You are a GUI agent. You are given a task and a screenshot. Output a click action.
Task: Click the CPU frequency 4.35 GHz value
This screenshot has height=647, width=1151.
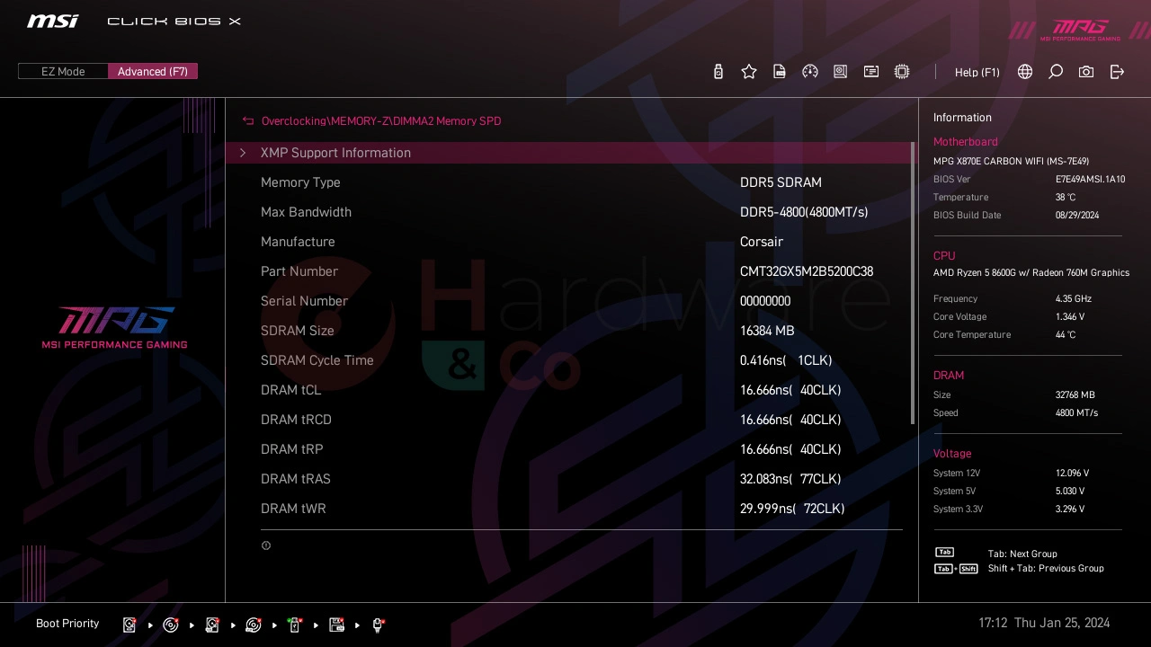tap(1074, 299)
